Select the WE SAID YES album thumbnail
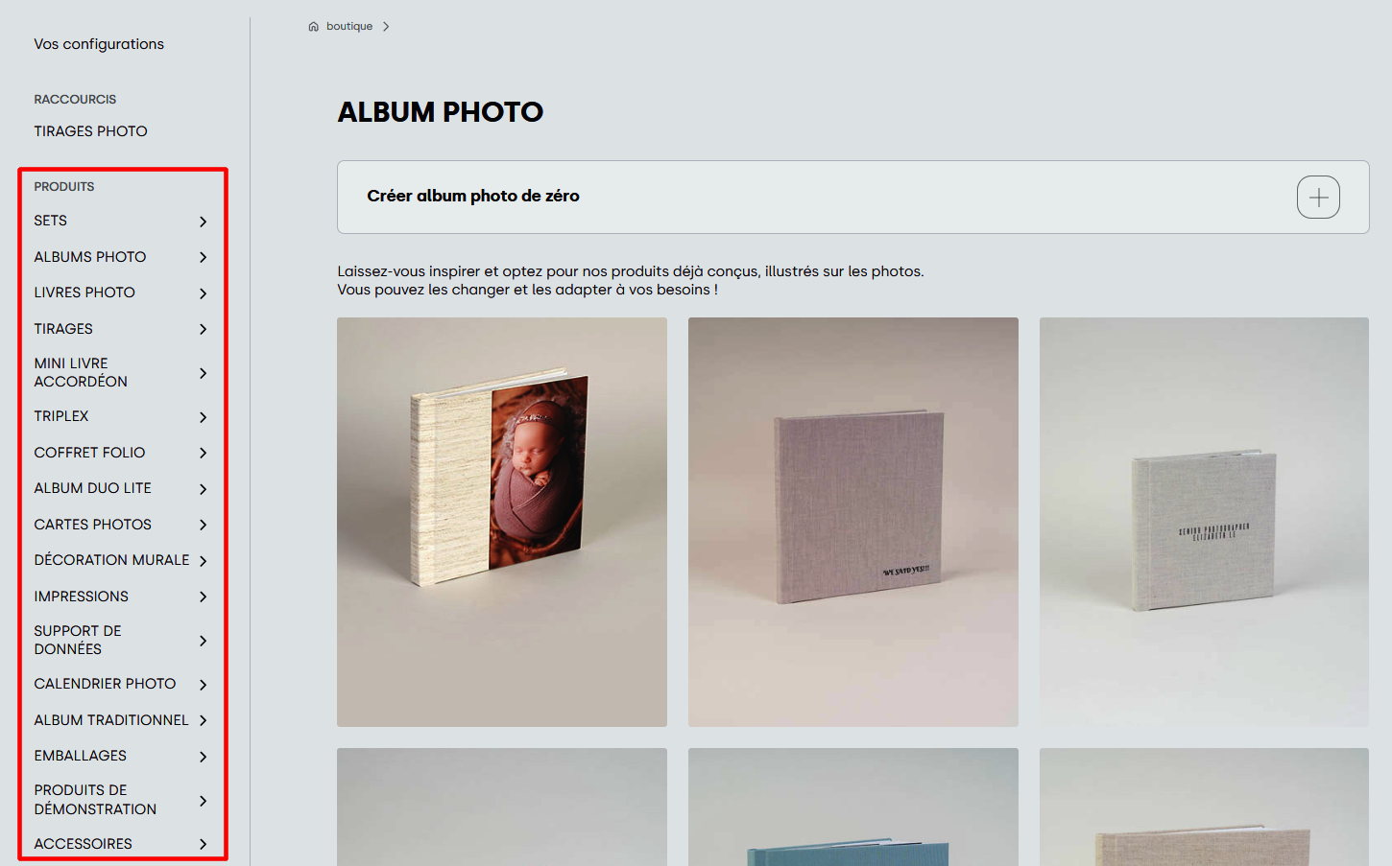Screen dimensions: 1392x866 (x=853, y=522)
